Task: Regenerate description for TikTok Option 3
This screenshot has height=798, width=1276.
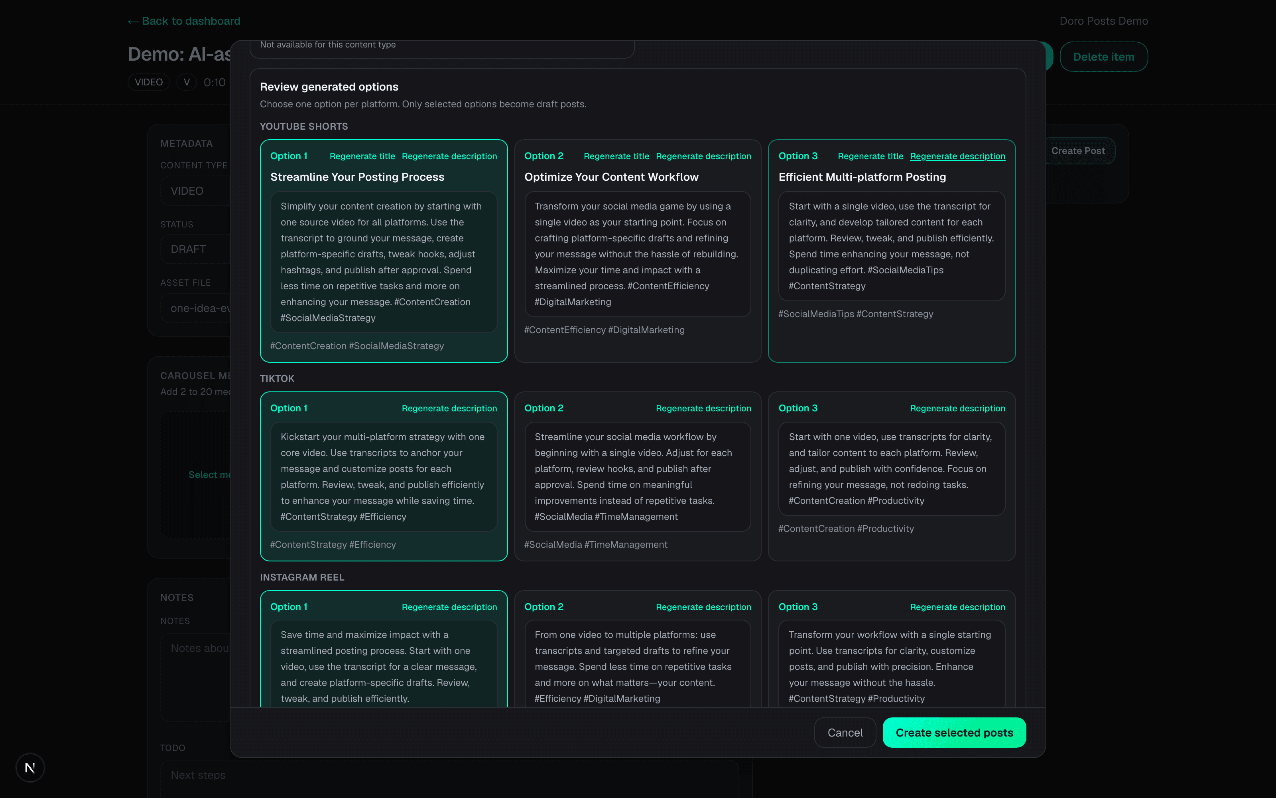Action: pos(957,409)
